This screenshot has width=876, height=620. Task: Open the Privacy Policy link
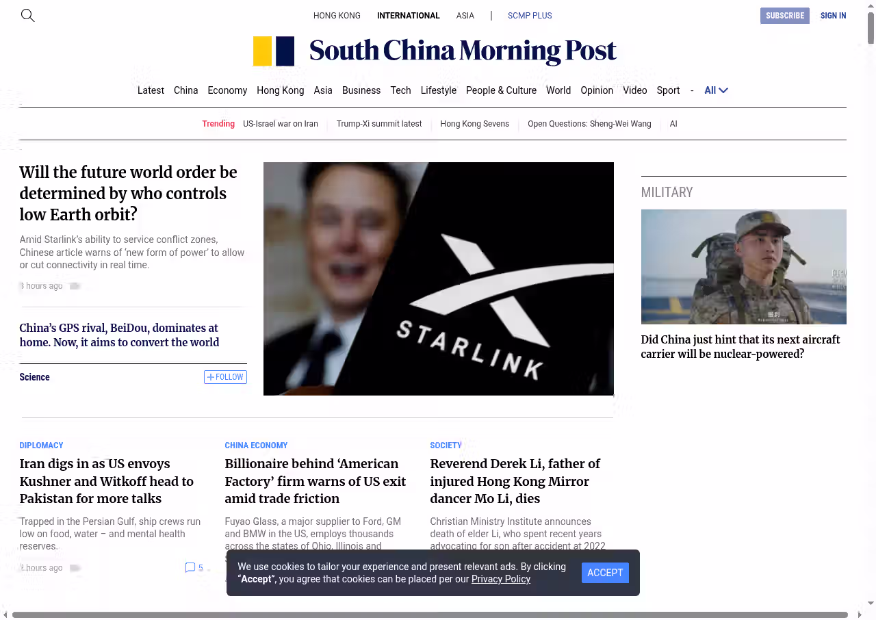500,579
